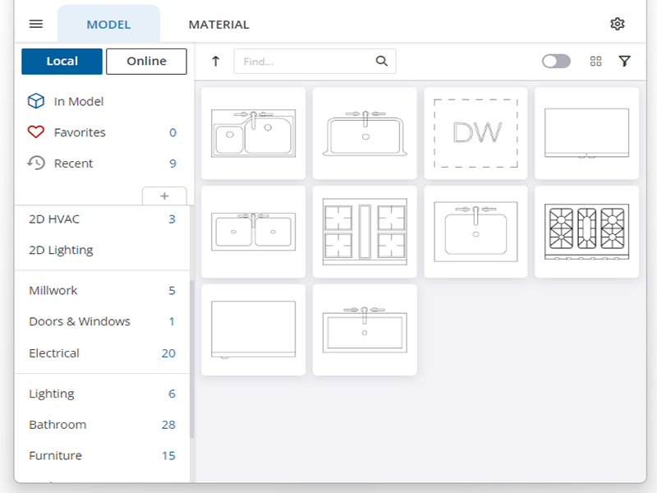Click the up arrow navigation icon

tap(216, 61)
